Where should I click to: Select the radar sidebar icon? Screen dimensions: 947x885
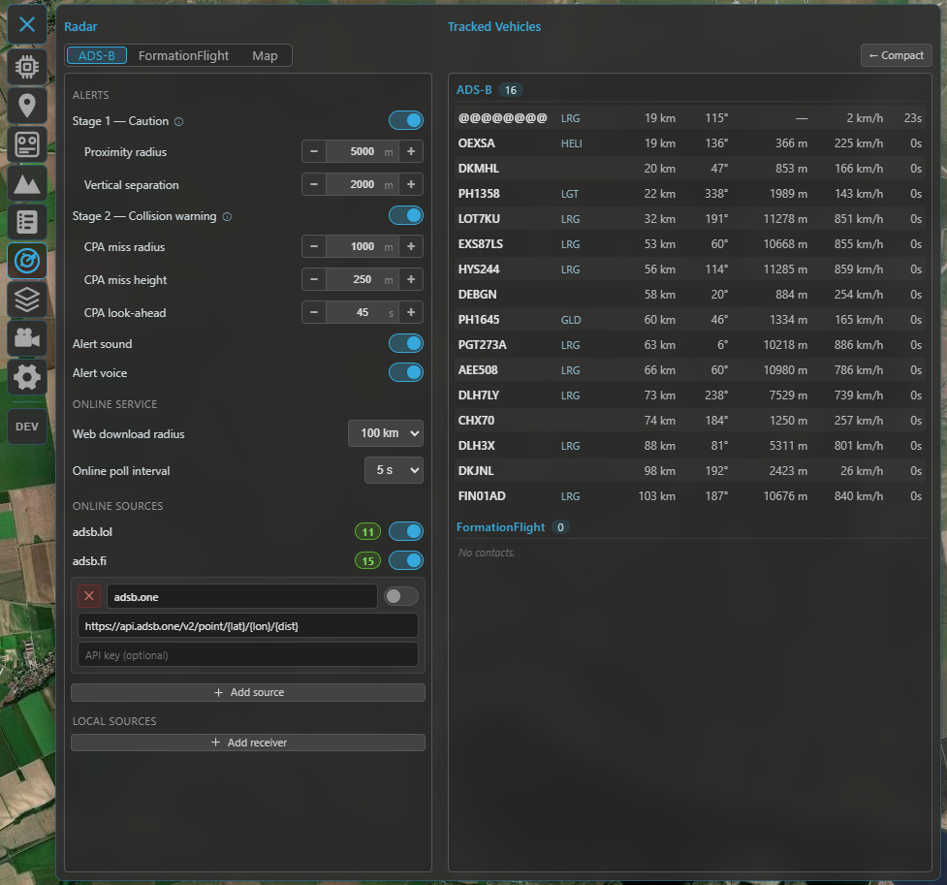(27, 261)
